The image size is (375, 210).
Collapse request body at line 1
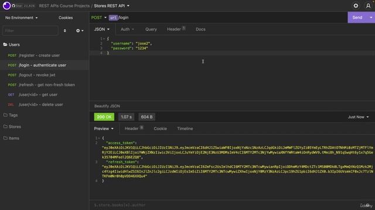[x=104, y=38]
